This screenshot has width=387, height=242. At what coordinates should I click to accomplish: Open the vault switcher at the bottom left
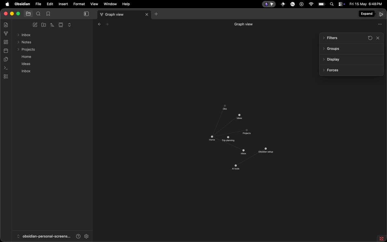click(x=44, y=236)
